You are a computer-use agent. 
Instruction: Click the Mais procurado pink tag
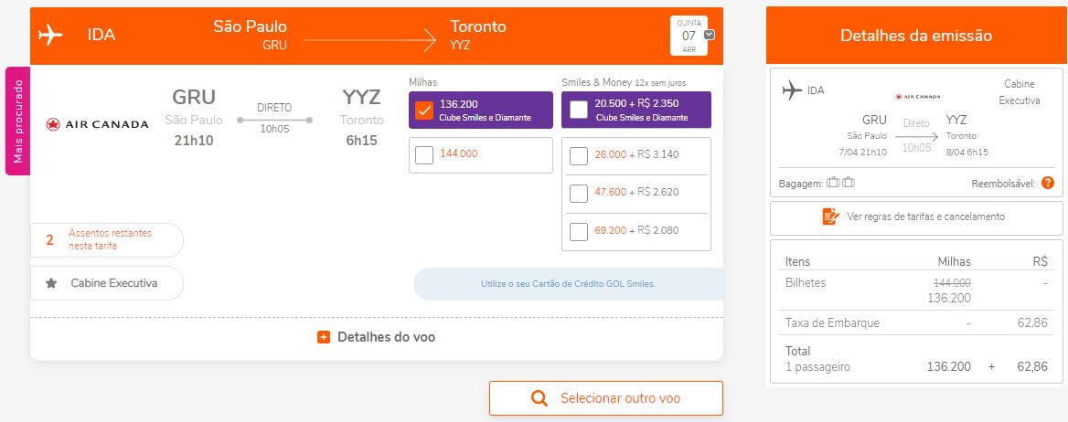point(18,121)
